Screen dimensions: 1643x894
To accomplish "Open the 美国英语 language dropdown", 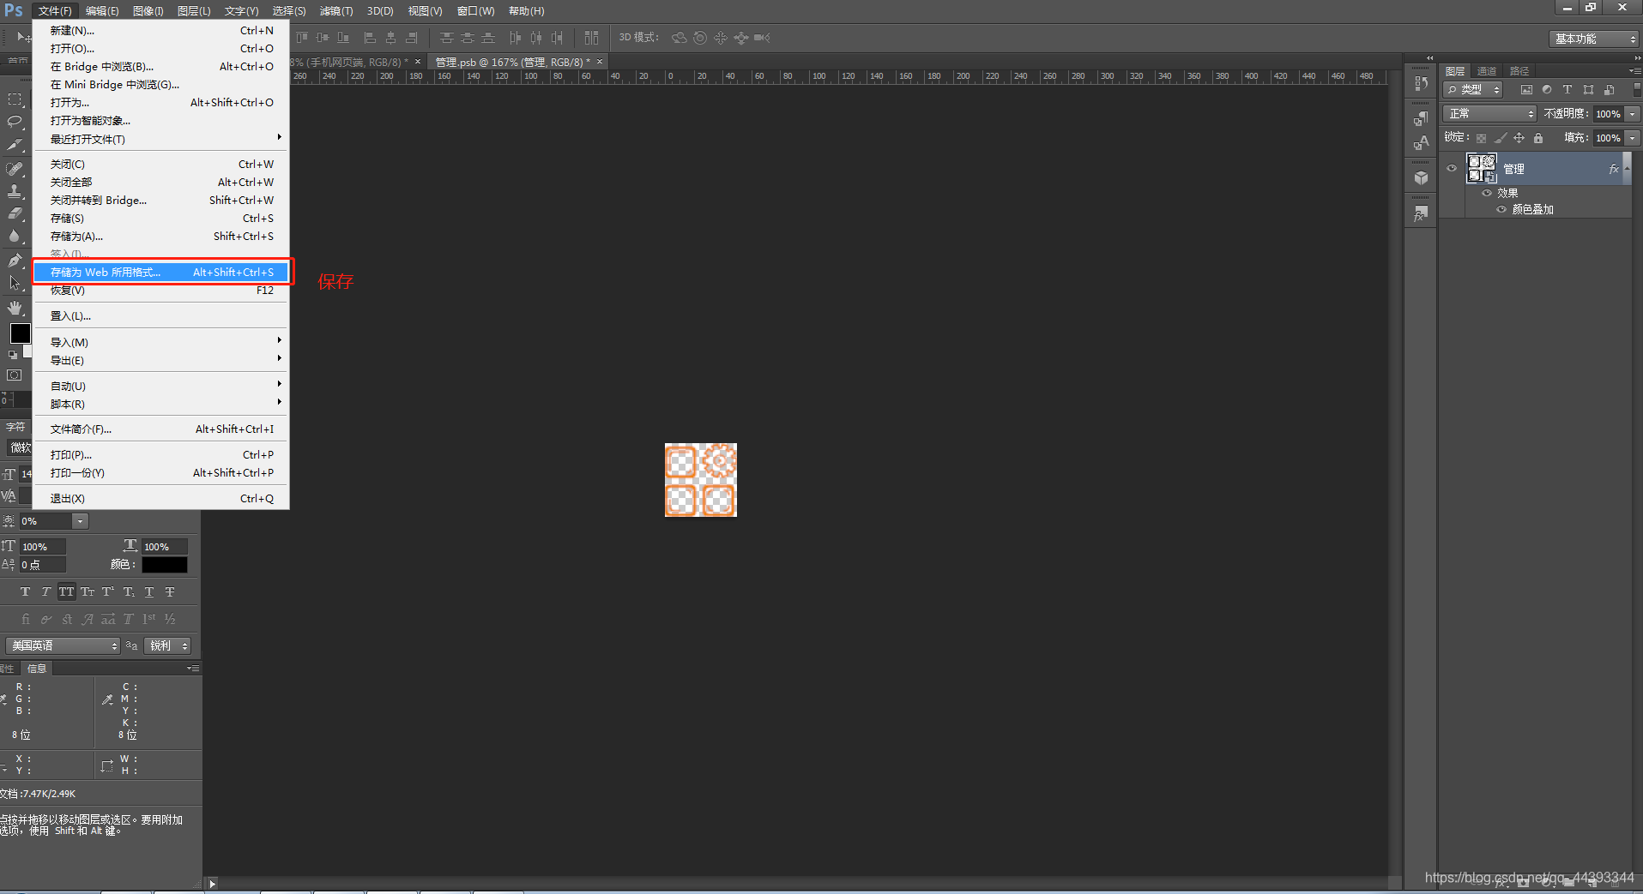I will click(x=63, y=645).
